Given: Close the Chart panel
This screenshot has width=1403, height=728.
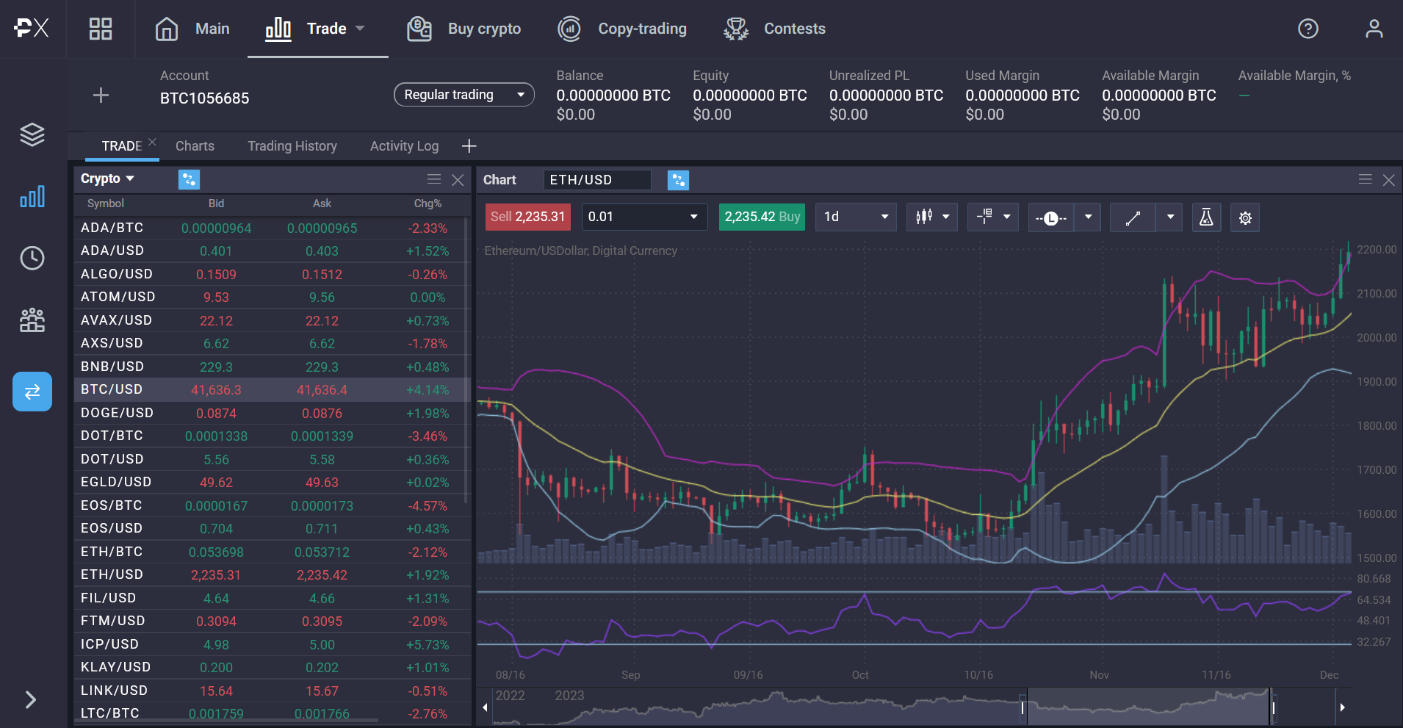Looking at the screenshot, I should click(x=1389, y=180).
